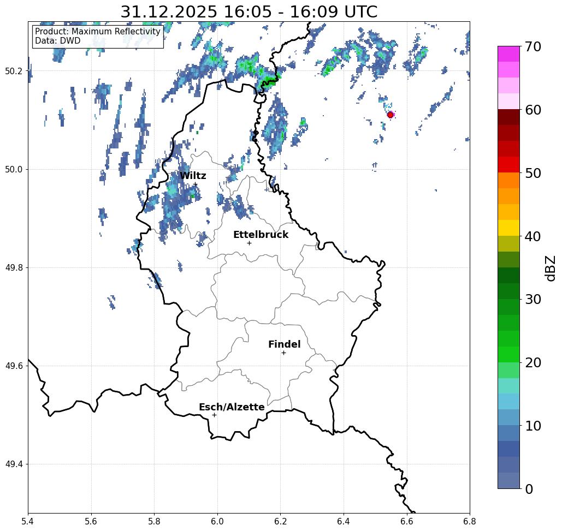Click the longitude tick label 6.8

470,521
